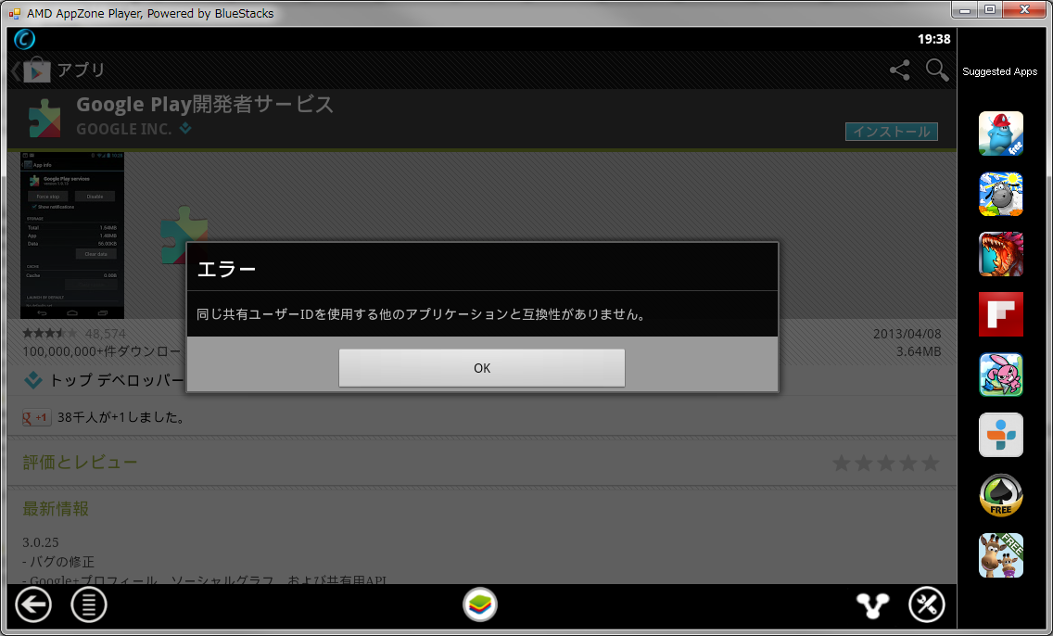This screenshot has width=1053, height=636.
Task: Click the バグの修正 changelog line
Action: tap(58, 562)
